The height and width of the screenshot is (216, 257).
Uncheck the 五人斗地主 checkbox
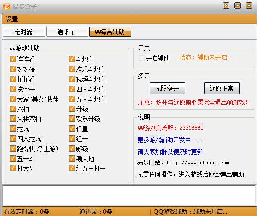click(72, 99)
